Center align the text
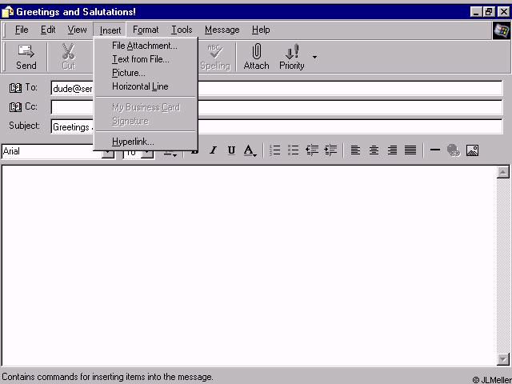Screen dimensions: 512x384 click(x=374, y=150)
